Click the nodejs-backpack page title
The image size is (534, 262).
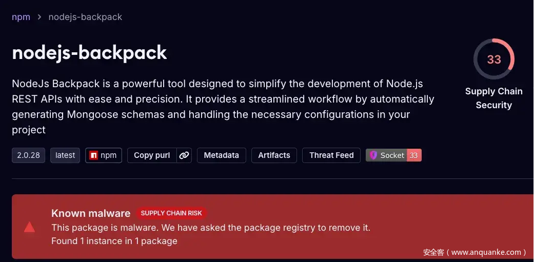coord(89,52)
